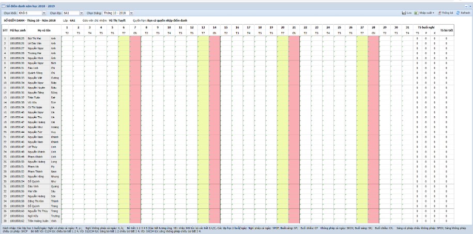This screenshot has width=473, height=234.
Task: Expand the Chọn khối dropdown
Action: pos(43,12)
